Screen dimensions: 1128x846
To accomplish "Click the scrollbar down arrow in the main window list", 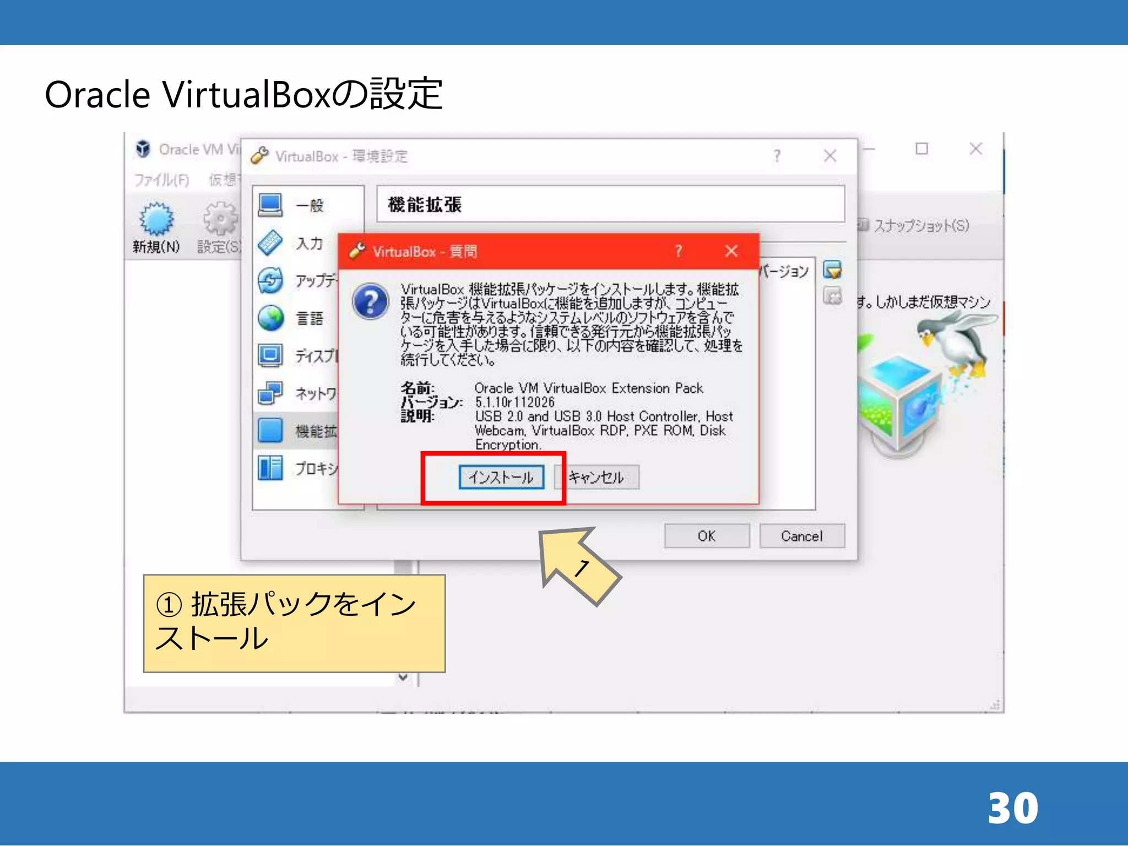I will pos(403,677).
